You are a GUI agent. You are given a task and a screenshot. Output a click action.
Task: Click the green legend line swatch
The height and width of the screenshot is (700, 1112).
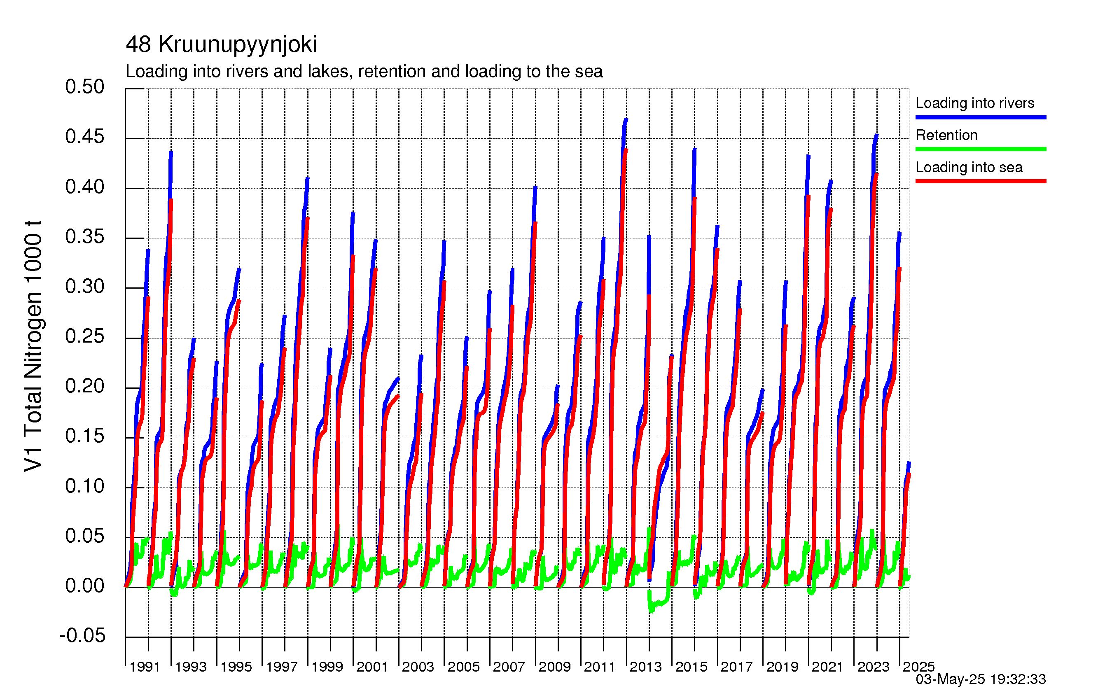[980, 149]
